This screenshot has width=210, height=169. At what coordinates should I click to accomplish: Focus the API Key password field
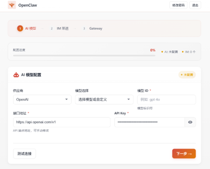pos(150,122)
